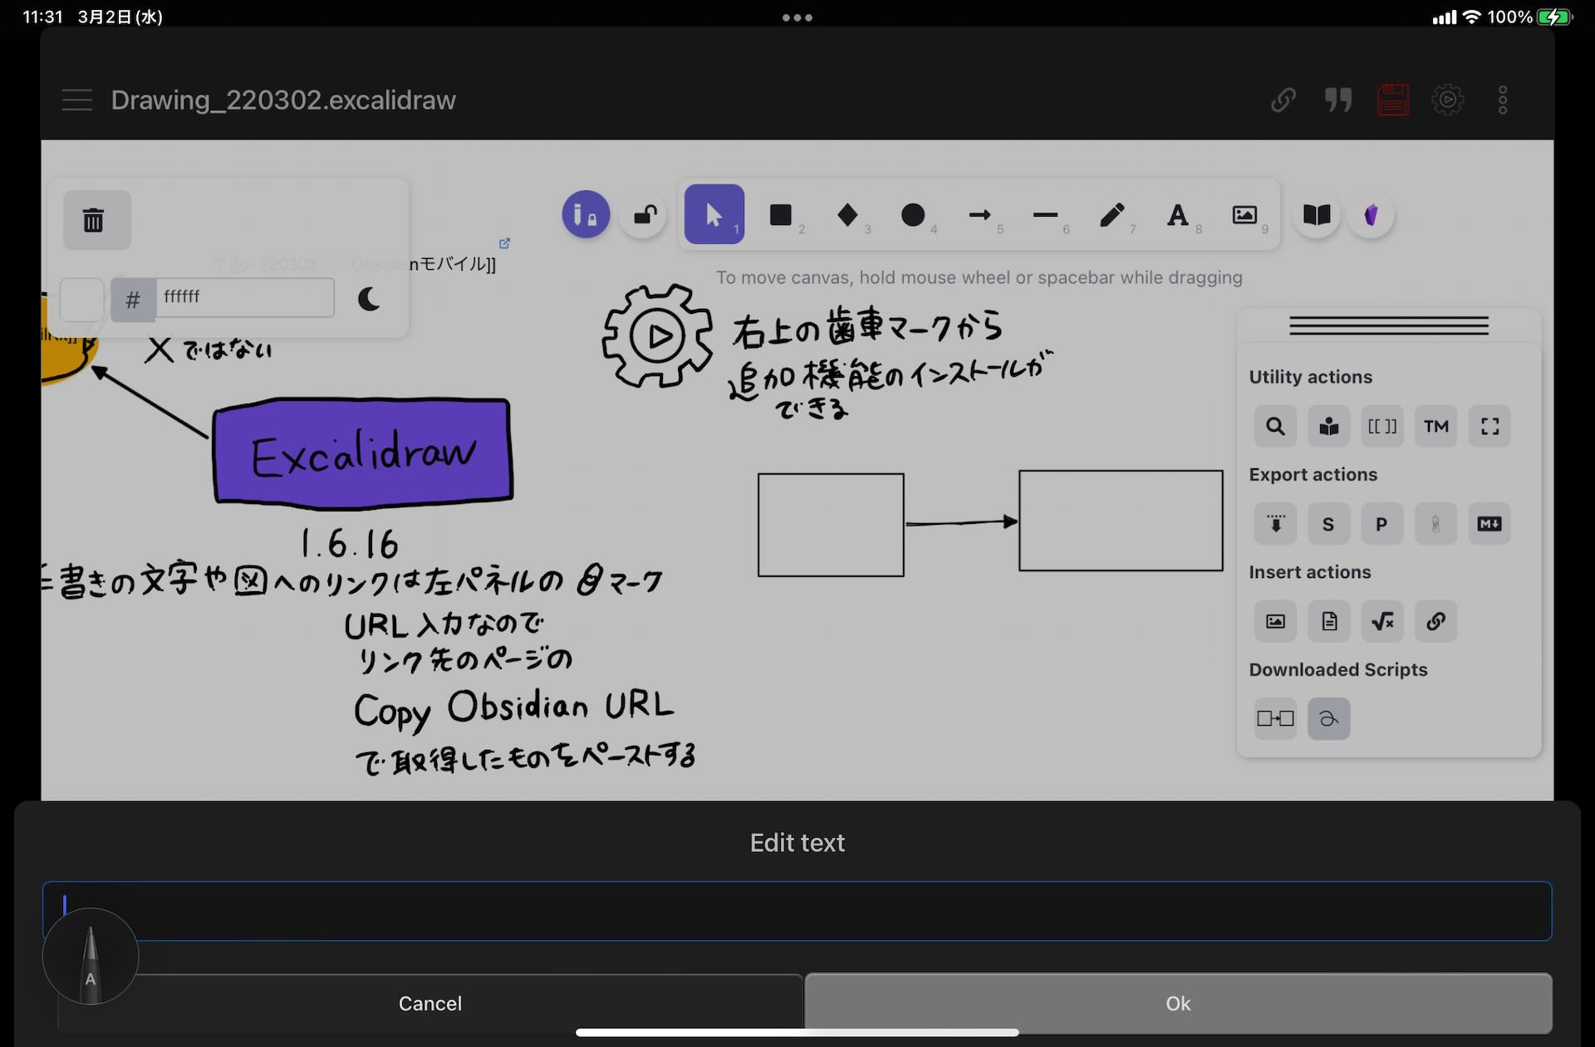Click the white background color swatch

[x=81, y=299]
